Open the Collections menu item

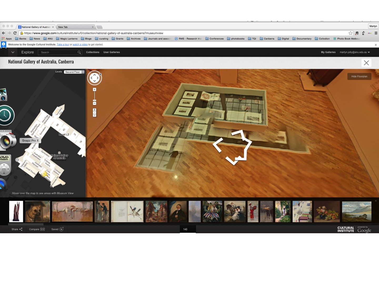[93, 52]
